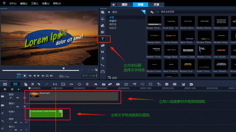236x132 pixels.
Task: Switch preview mode to 素材
Action: [x=19, y=77]
